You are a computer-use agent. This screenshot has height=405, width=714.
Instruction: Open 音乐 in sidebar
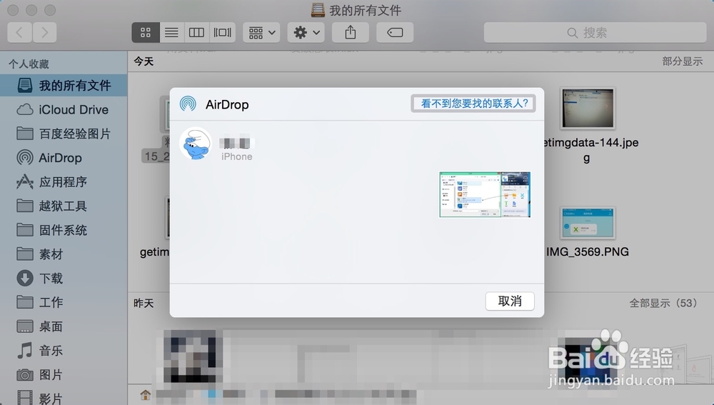coord(64,351)
